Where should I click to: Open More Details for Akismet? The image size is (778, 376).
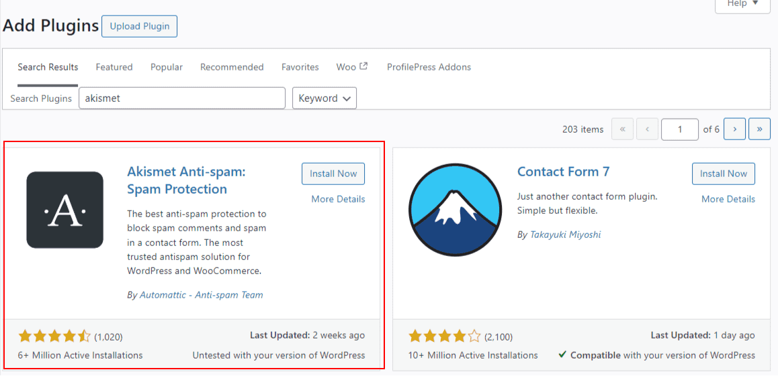click(338, 199)
